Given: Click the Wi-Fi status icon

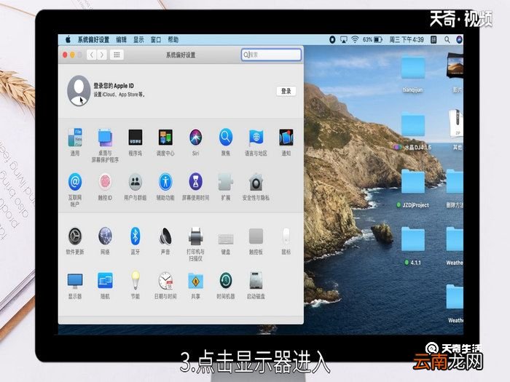Looking at the screenshot, I should 355,39.
